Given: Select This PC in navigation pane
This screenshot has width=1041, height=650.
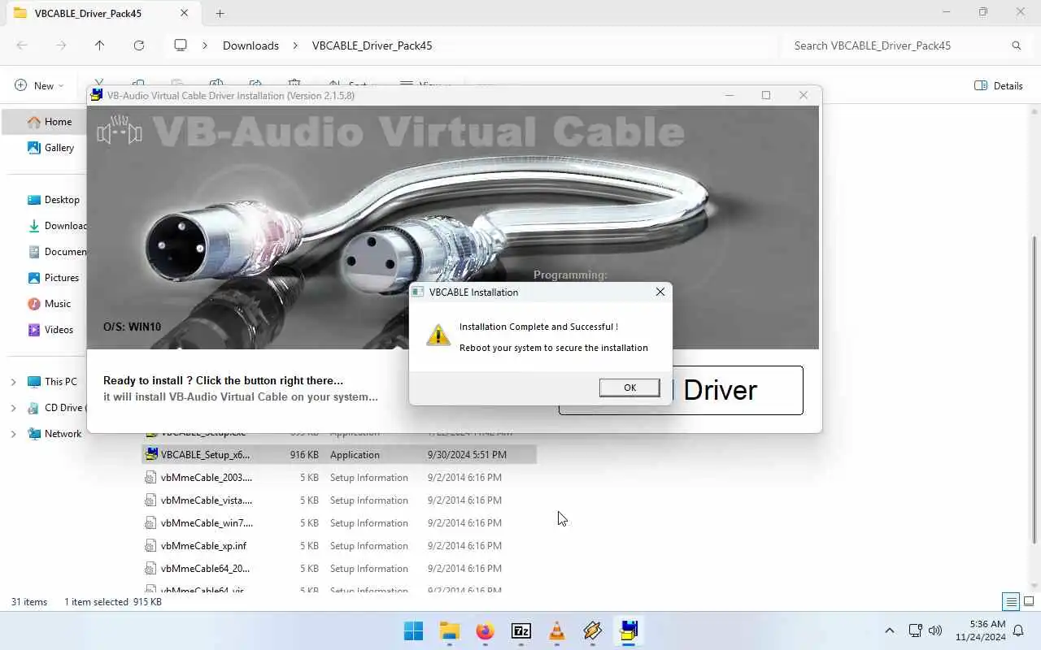Looking at the screenshot, I should coord(61,382).
